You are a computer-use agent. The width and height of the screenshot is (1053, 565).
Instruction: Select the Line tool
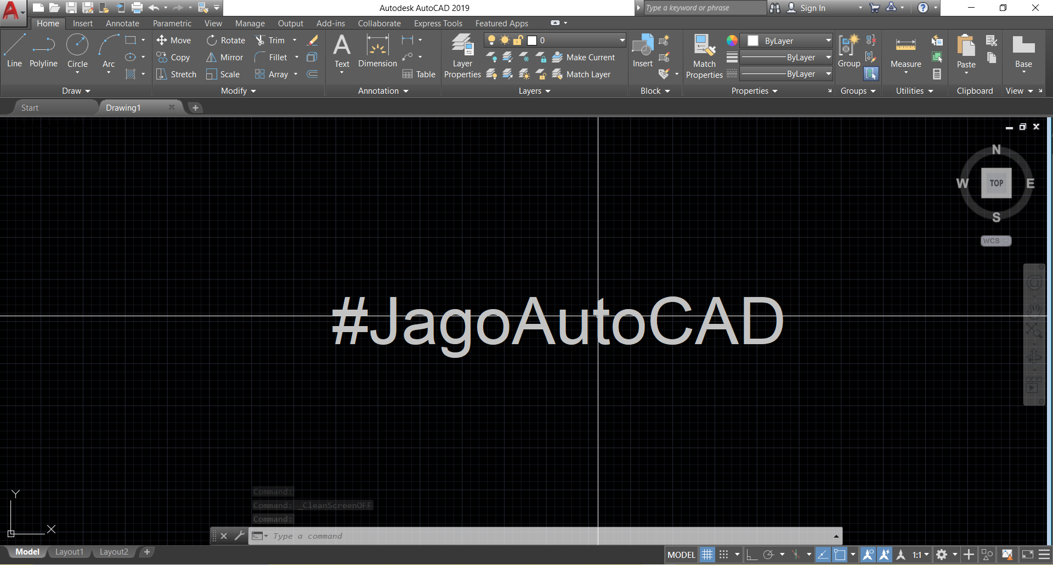[14, 52]
